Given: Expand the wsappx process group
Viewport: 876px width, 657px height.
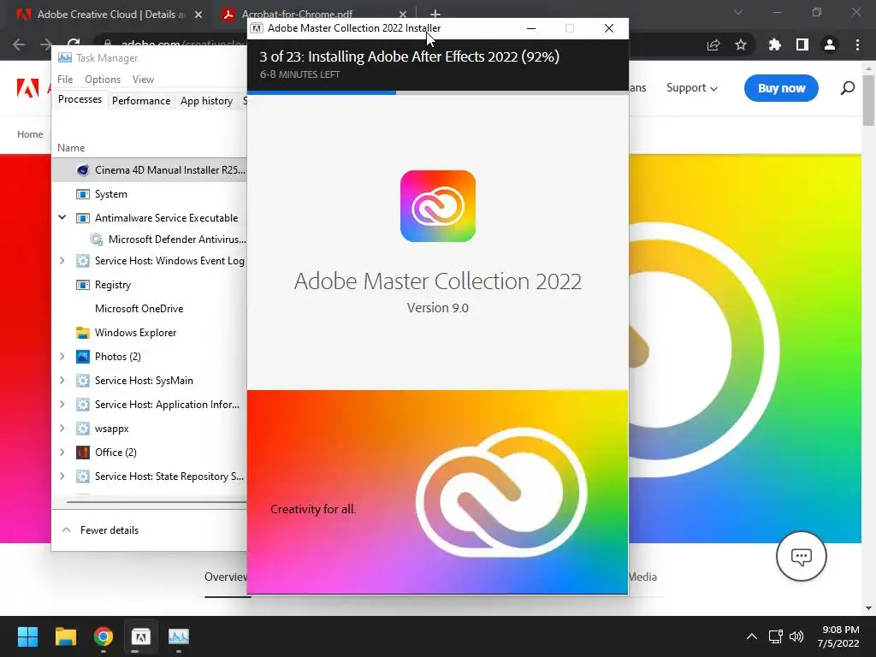Looking at the screenshot, I should pos(62,428).
